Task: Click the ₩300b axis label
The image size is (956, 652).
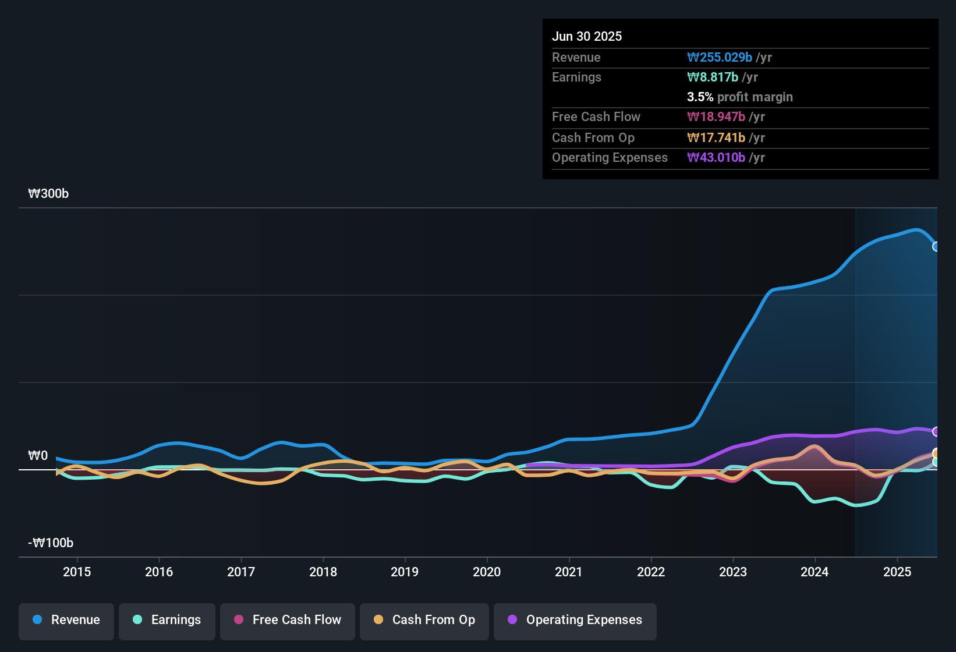Action: pos(48,193)
